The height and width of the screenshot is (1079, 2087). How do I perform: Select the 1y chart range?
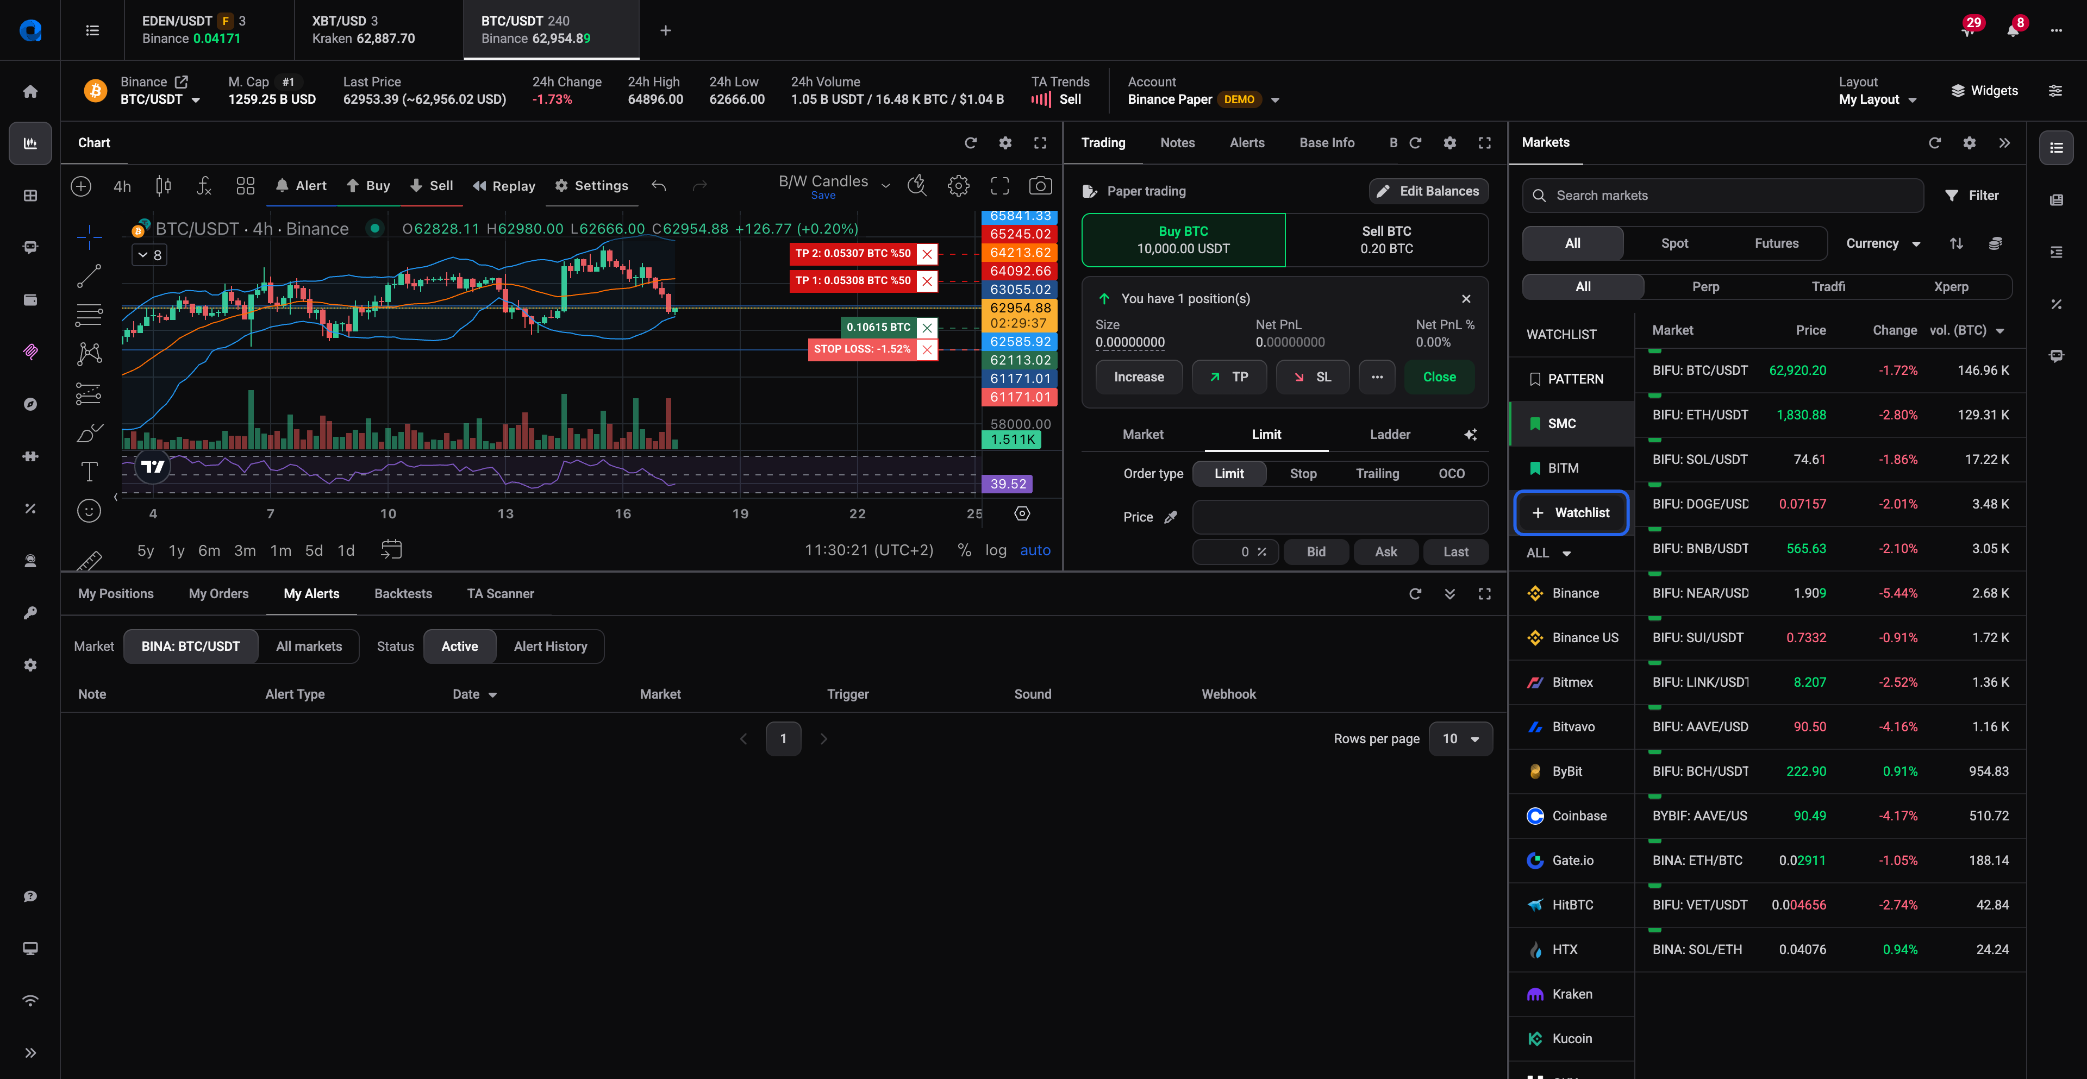pyautogui.click(x=176, y=550)
